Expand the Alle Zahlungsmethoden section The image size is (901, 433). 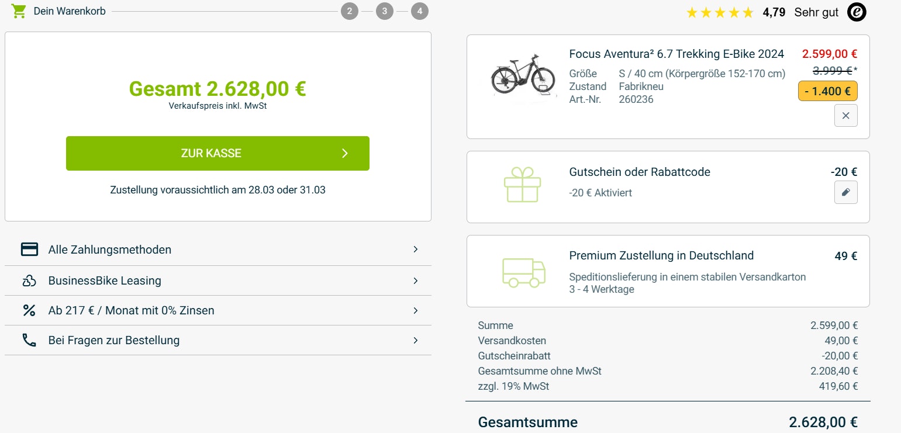(416, 250)
